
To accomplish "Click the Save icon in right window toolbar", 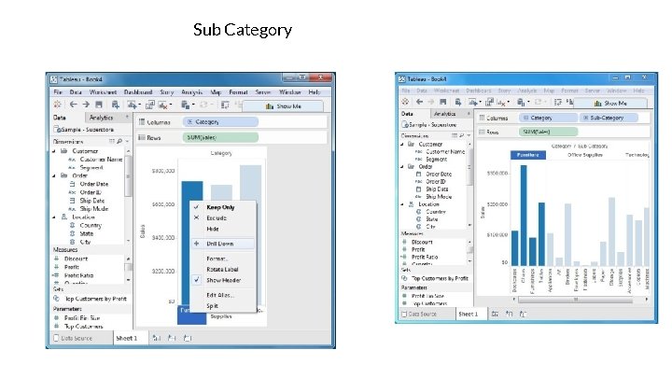I will [443, 102].
